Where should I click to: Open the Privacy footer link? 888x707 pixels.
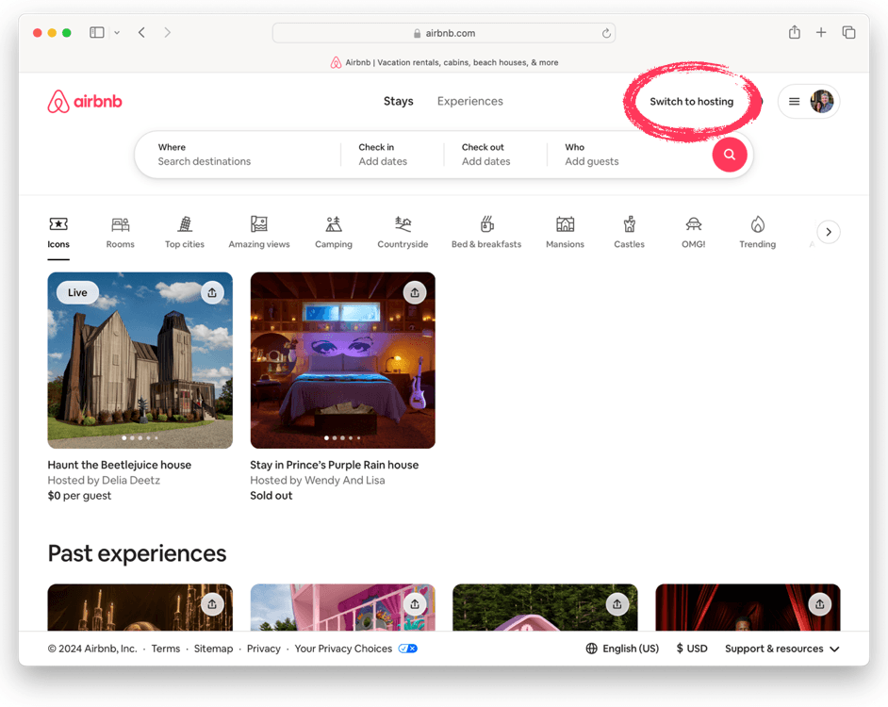tap(263, 649)
